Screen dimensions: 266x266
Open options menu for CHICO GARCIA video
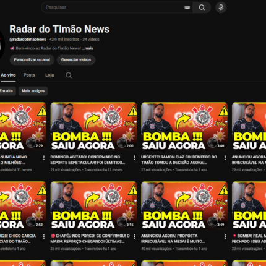(x=44, y=236)
